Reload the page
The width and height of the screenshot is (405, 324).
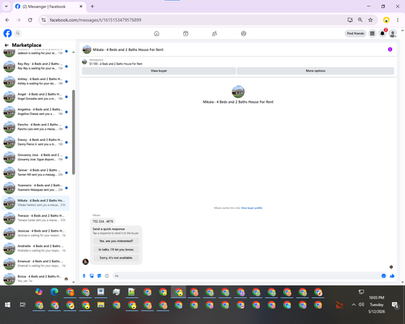[30, 20]
